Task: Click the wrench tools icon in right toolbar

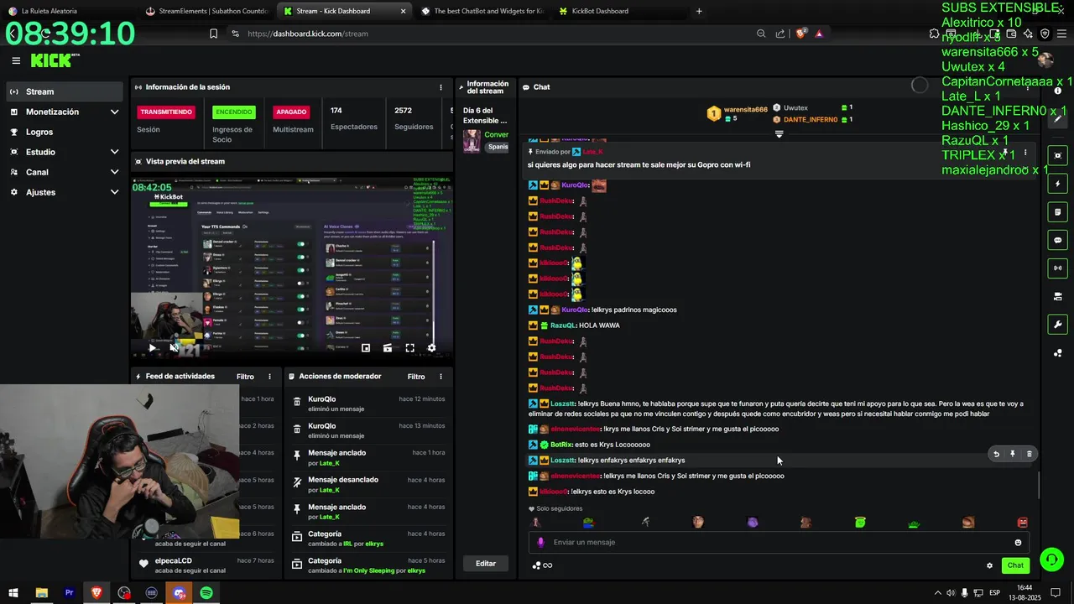Action: 1058,325
